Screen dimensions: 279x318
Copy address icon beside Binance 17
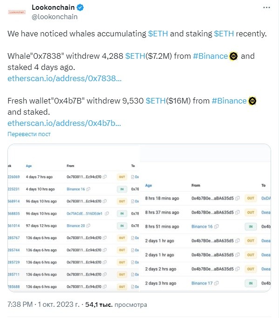pos(217,283)
